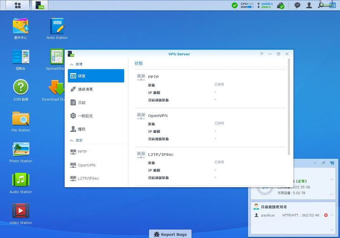Open the File Station desktop icon

pos(21,119)
